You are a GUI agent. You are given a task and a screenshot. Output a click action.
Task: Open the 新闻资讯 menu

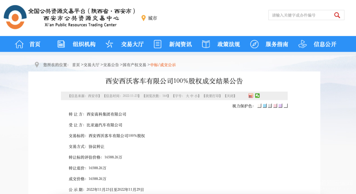181,44
